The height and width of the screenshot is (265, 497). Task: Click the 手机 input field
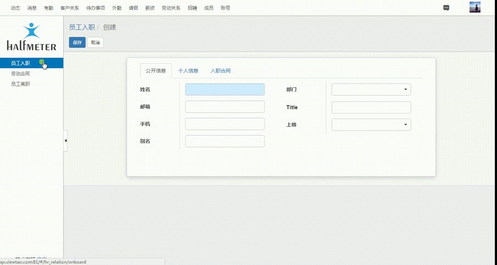point(225,124)
